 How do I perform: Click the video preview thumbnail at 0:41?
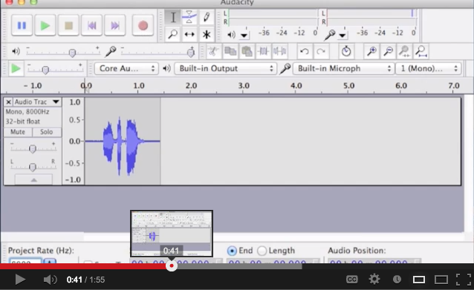click(172, 234)
